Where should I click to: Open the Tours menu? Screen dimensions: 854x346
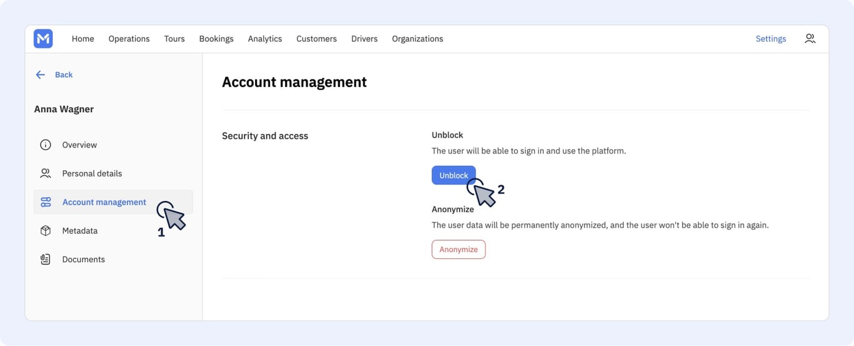click(174, 39)
